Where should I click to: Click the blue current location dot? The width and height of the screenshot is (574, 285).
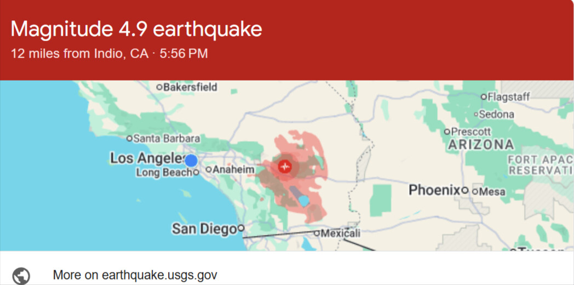(191, 161)
